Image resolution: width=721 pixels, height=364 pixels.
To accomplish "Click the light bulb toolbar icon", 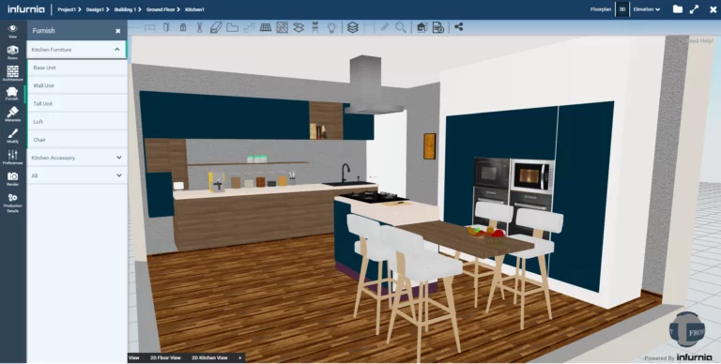I will coord(331,27).
